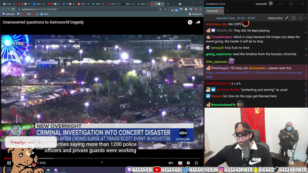Close the Reddit browser tab

pos(89,4)
